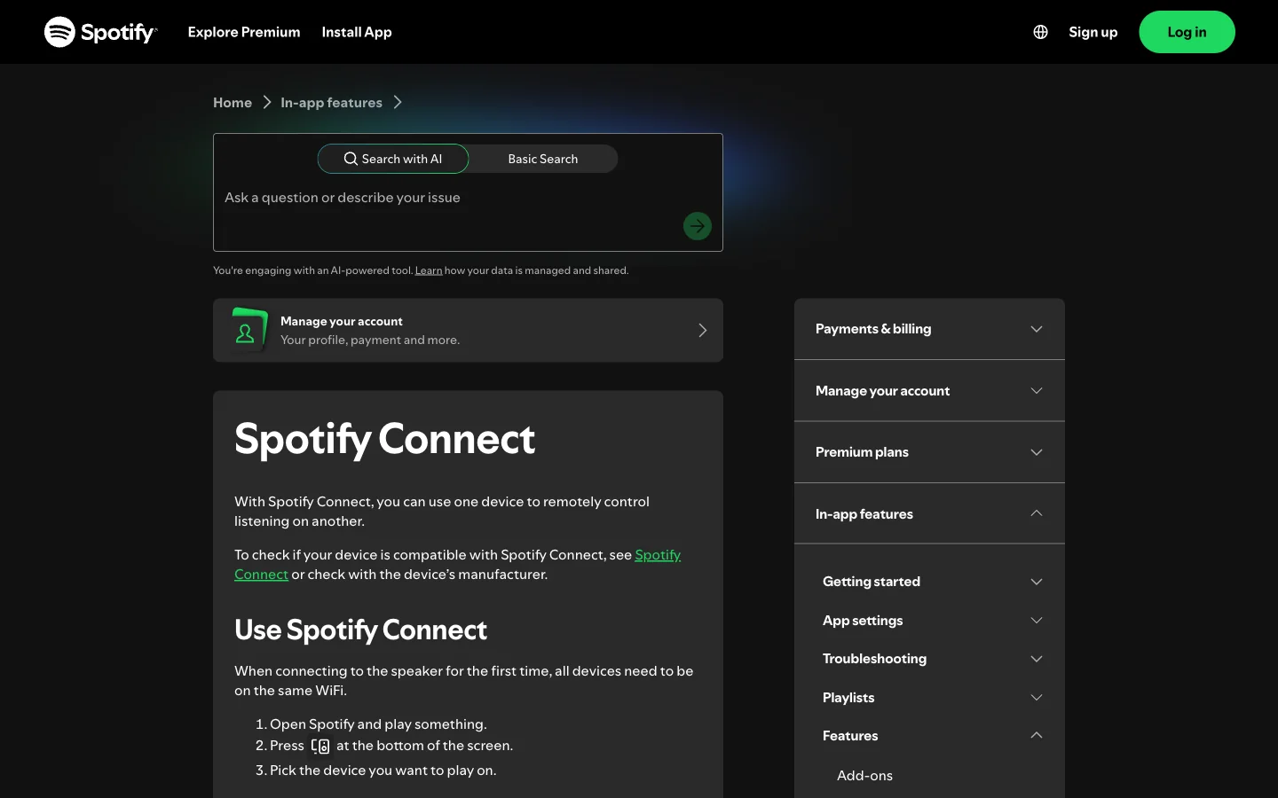
Task: Collapse the In-app features section
Action: 929,514
